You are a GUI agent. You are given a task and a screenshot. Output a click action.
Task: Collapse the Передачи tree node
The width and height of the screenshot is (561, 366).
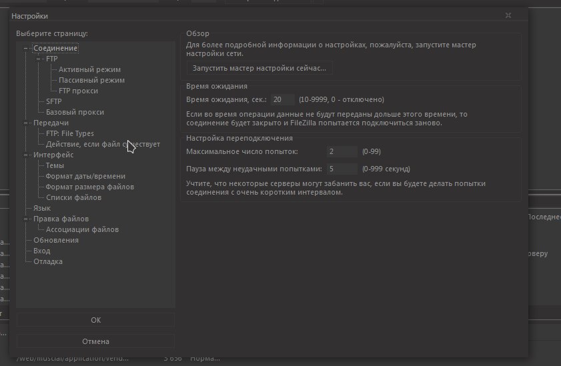click(x=26, y=123)
